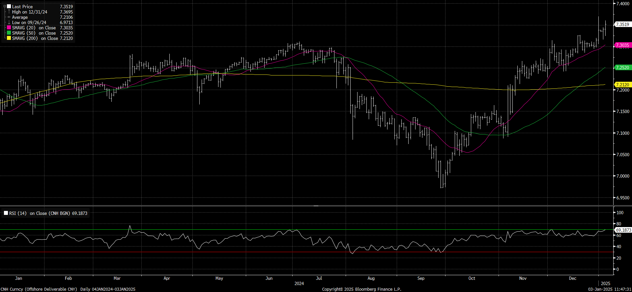The height and width of the screenshot is (292, 632).
Task: Click the RSI axis label 100
Action: [x=620, y=213]
